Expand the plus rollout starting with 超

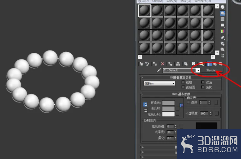143,152
